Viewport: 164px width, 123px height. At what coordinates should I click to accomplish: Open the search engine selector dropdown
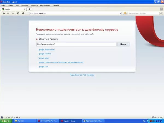tap(125, 13)
